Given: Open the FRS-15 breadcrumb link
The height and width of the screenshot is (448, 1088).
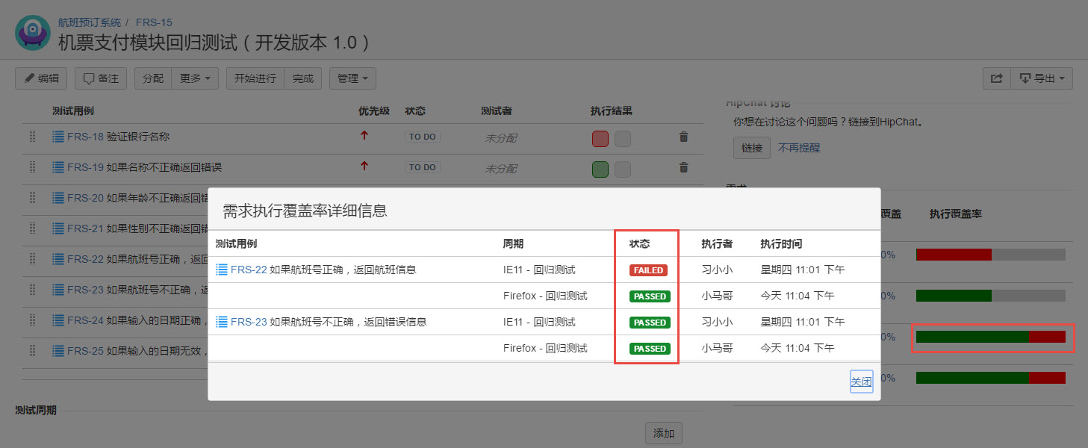Looking at the screenshot, I should [154, 22].
